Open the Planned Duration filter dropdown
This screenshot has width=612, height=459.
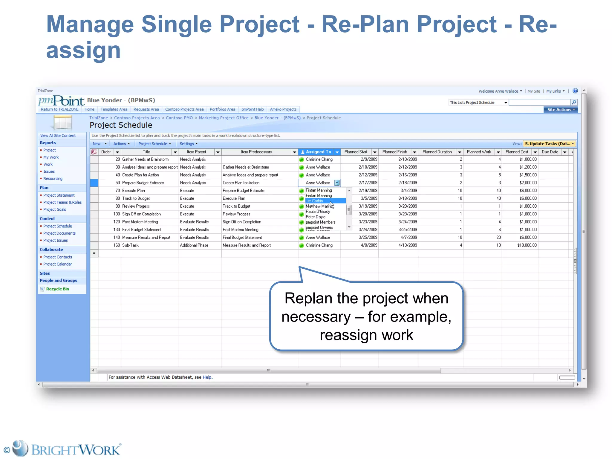460,152
